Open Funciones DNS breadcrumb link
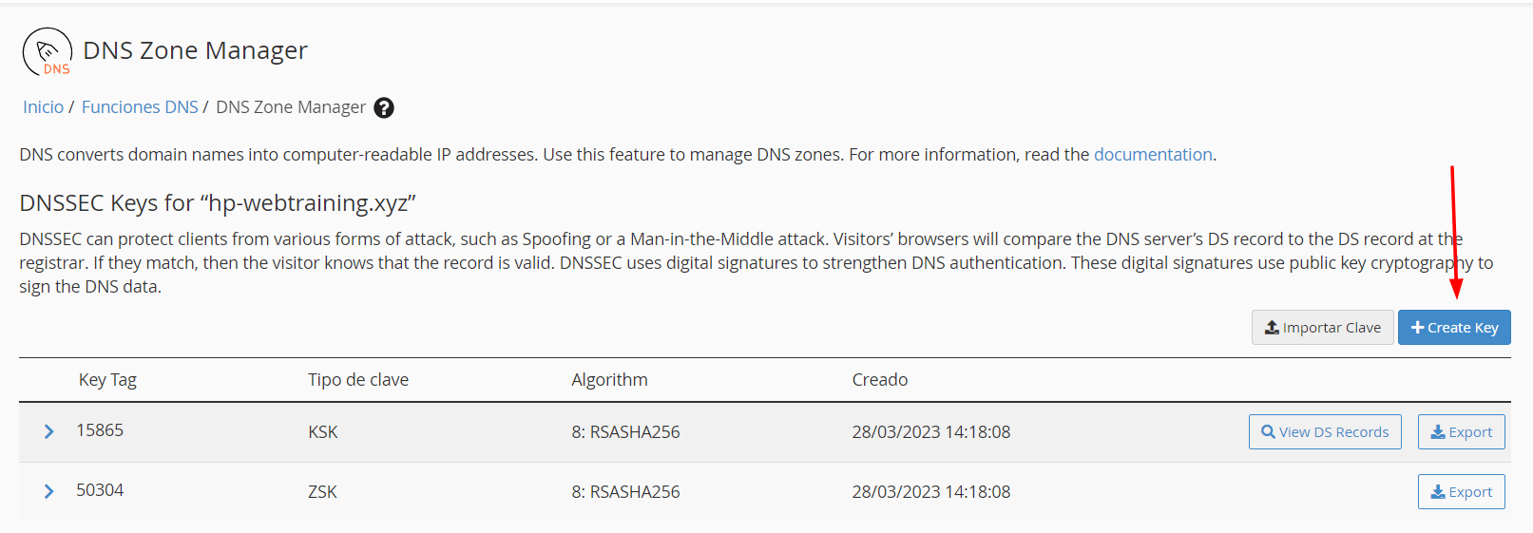Screen dimensions: 1533x533 pos(140,107)
